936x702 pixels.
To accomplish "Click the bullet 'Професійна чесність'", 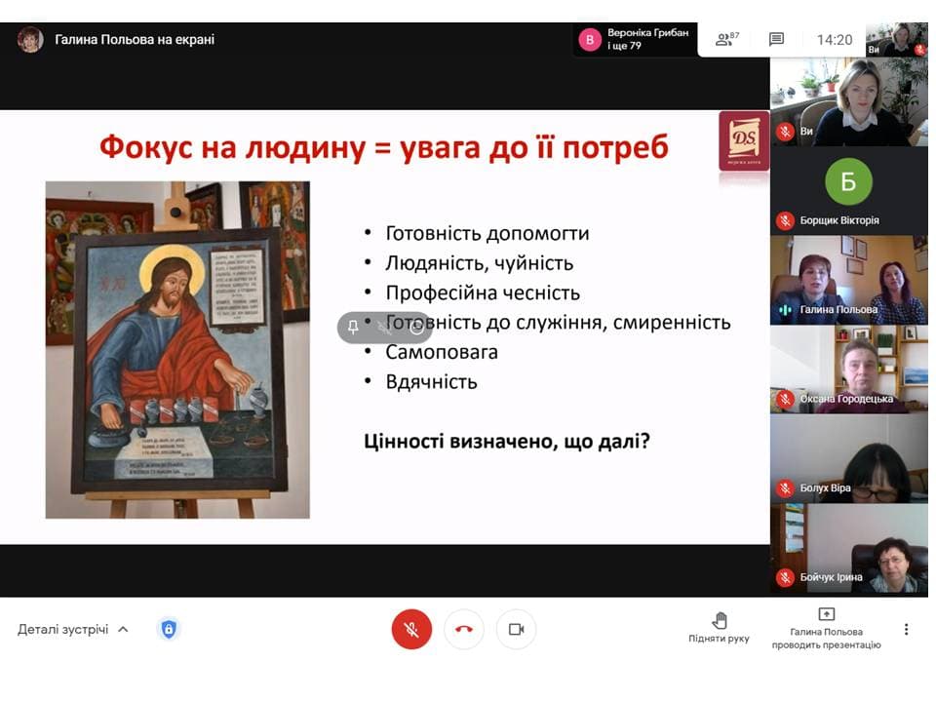I will pos(483,293).
